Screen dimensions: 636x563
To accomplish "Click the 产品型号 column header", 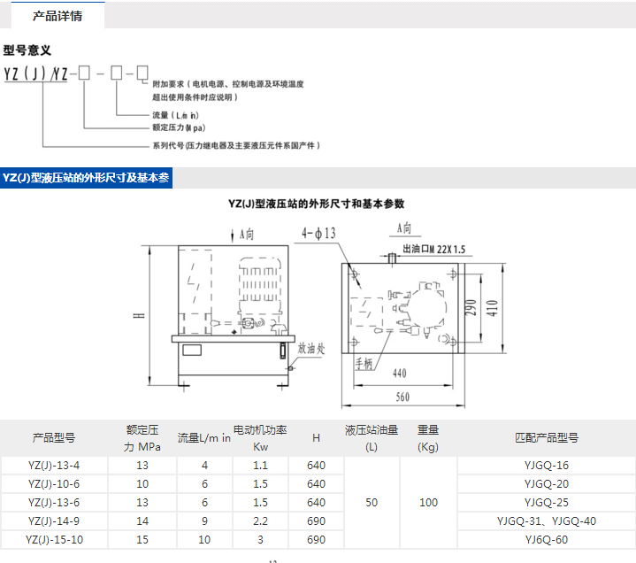I will 54,437.
